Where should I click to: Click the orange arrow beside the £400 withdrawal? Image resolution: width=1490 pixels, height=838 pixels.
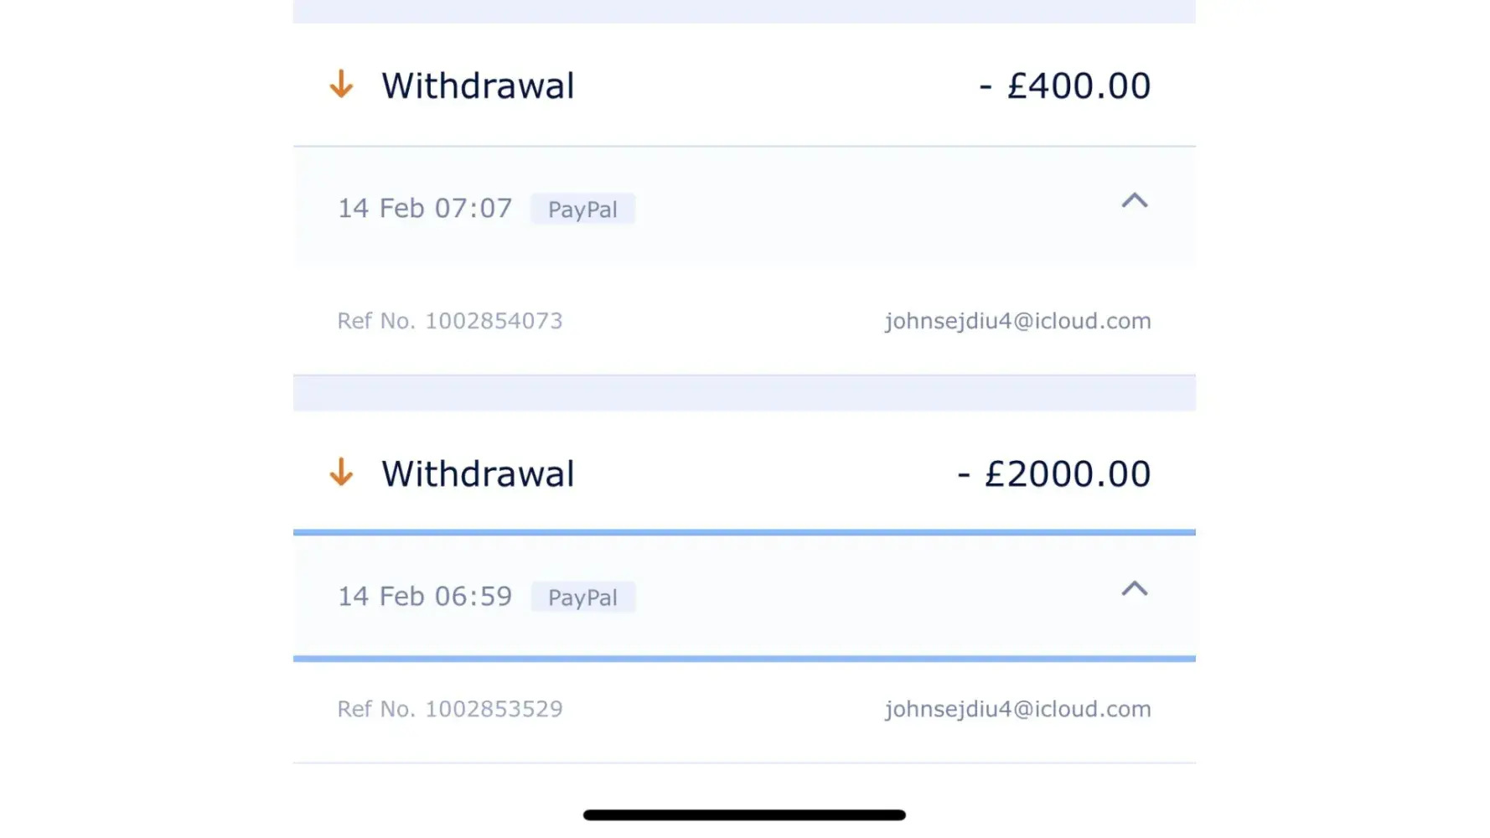pyautogui.click(x=341, y=85)
